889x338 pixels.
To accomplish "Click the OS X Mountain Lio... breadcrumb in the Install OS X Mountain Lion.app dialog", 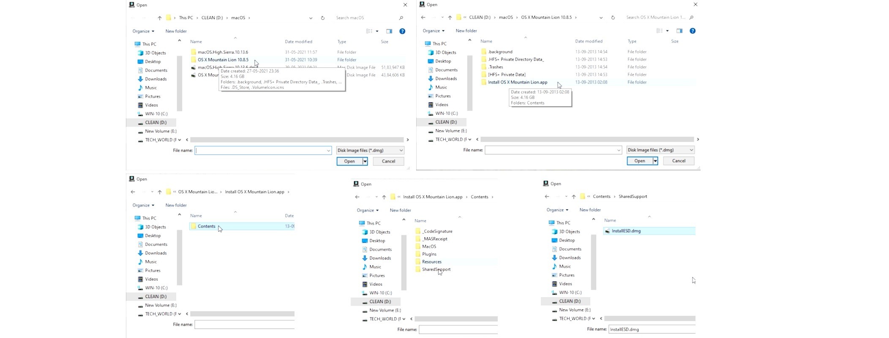I will click(x=197, y=192).
